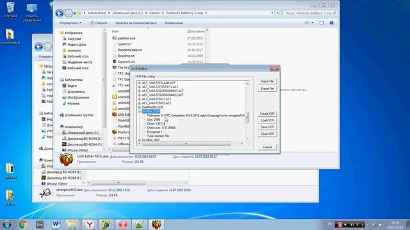
Task: Click scroll-up arrow of XCR listing
Action: click(247, 84)
